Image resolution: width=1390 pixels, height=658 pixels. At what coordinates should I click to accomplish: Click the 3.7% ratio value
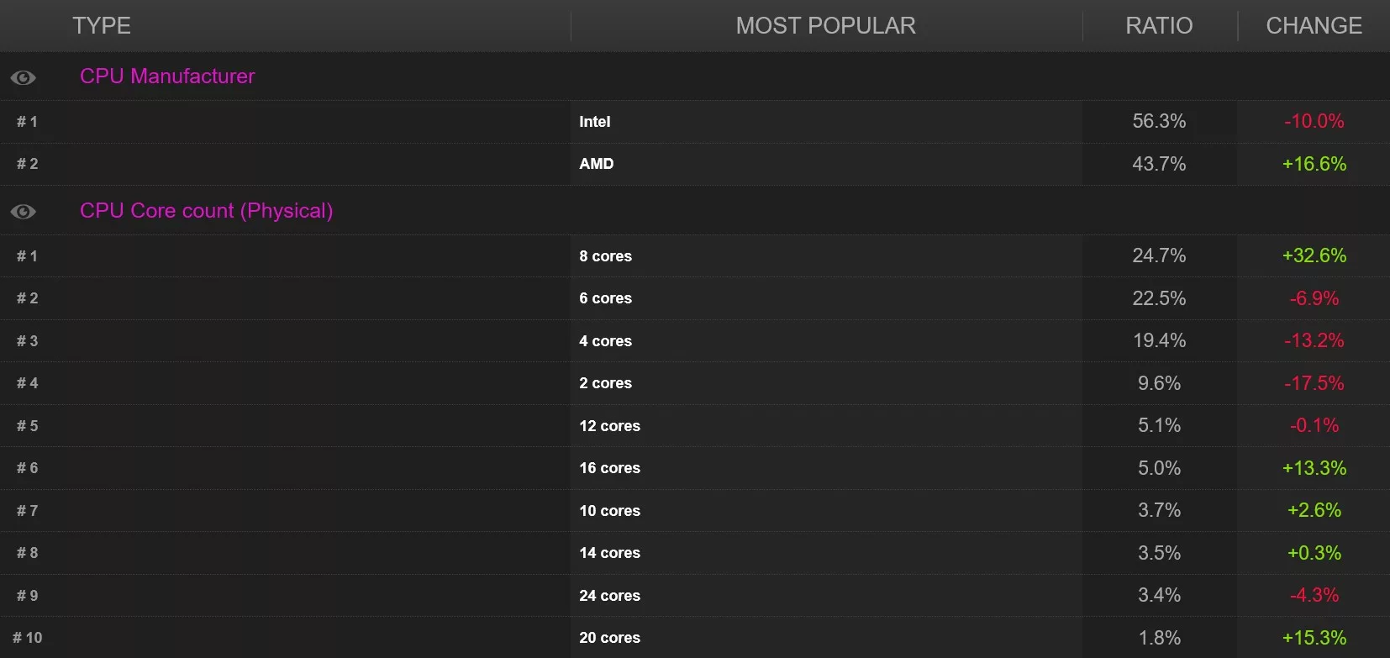pos(1159,510)
